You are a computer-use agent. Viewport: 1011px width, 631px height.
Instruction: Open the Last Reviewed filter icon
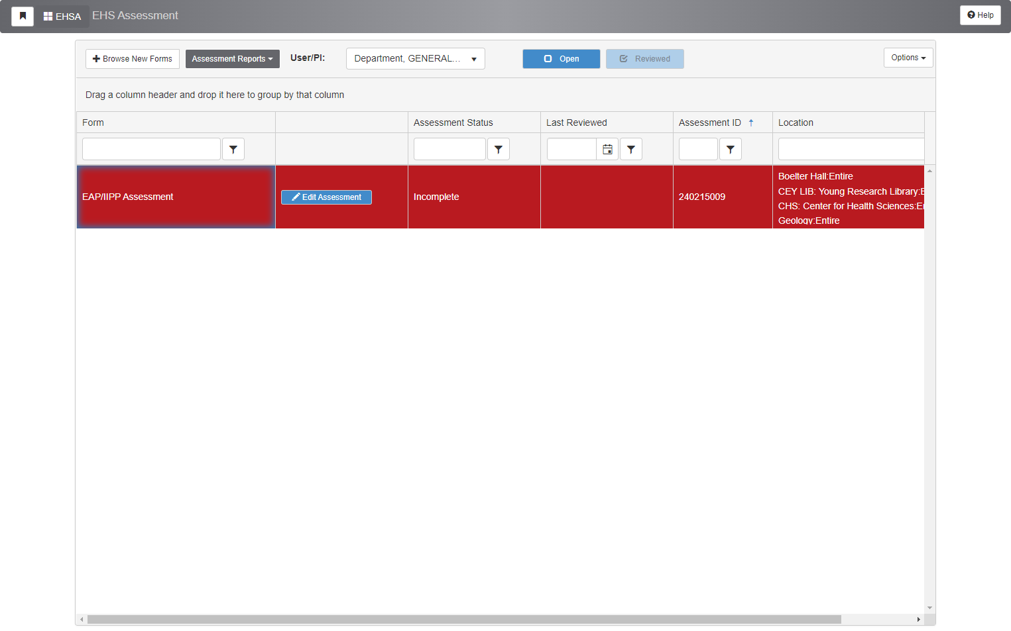631,150
